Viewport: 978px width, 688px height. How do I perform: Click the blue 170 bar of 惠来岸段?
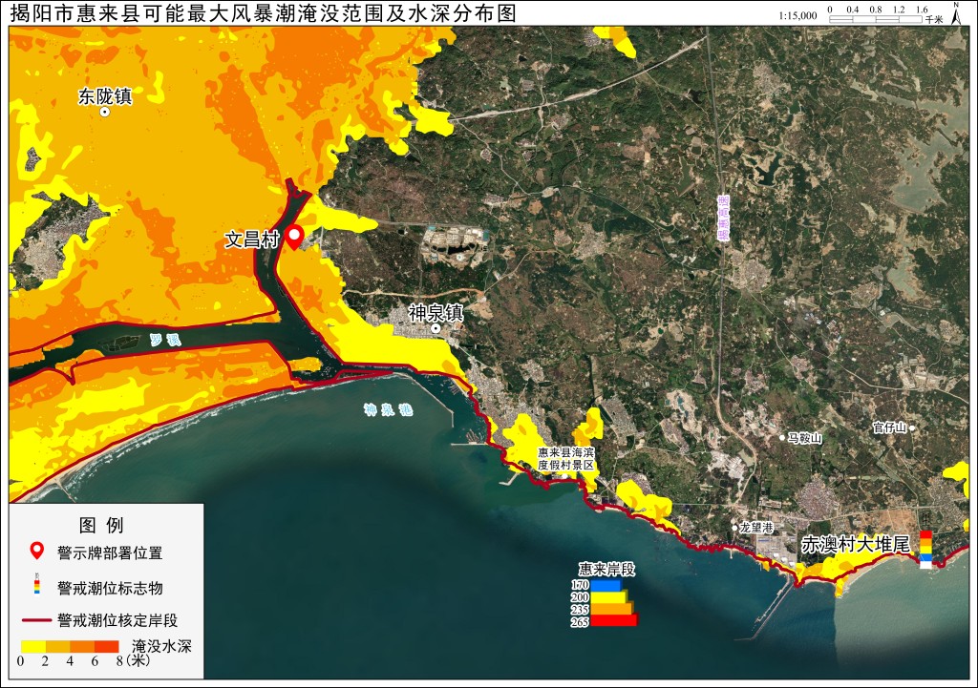[x=606, y=585]
